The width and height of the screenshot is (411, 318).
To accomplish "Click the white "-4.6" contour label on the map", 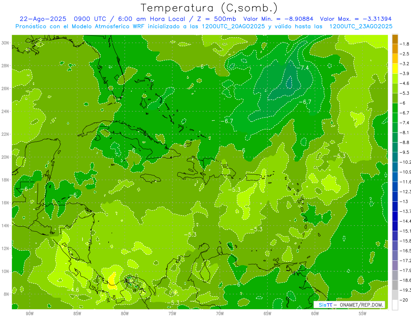I will 73,290.
